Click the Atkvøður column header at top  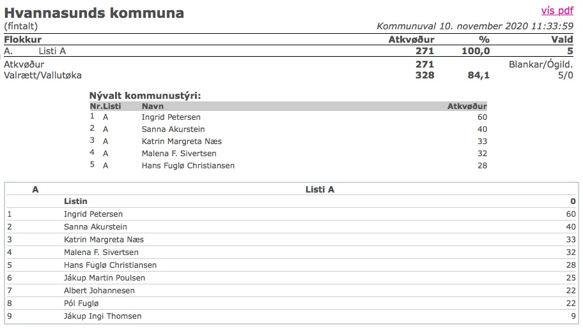411,40
